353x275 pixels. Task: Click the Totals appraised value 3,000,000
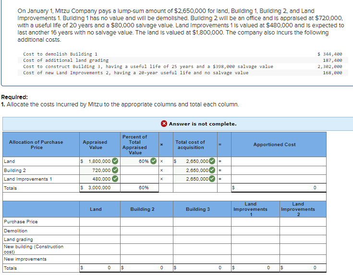99,188
